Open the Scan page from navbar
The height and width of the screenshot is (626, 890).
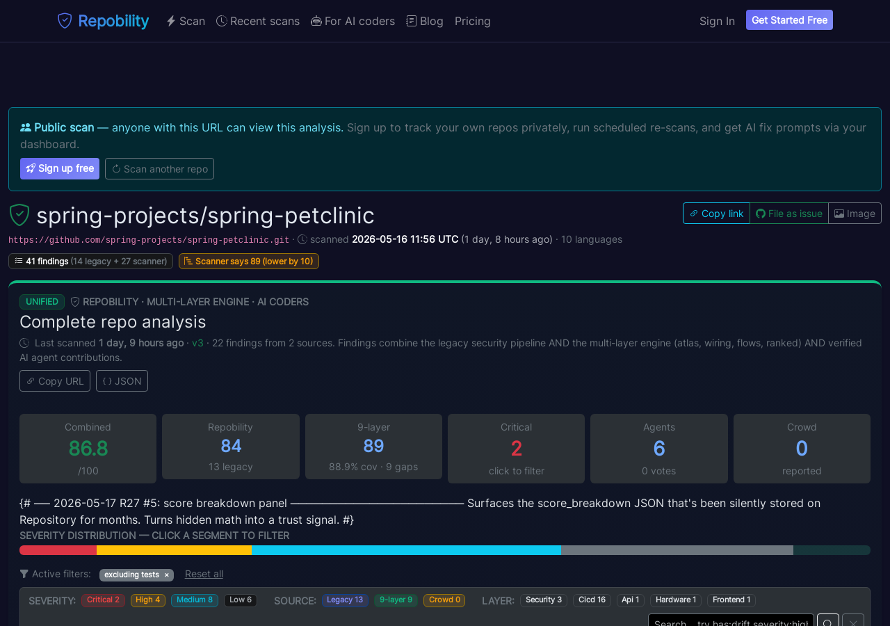point(186,21)
